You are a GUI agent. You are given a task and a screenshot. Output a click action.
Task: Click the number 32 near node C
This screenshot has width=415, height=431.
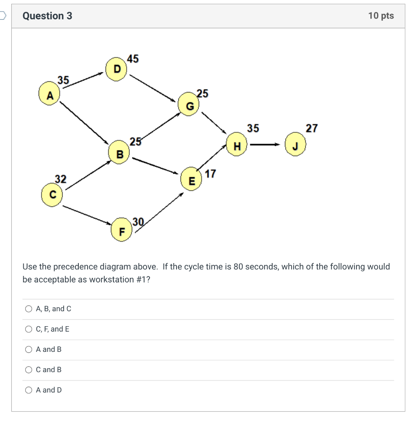point(60,178)
